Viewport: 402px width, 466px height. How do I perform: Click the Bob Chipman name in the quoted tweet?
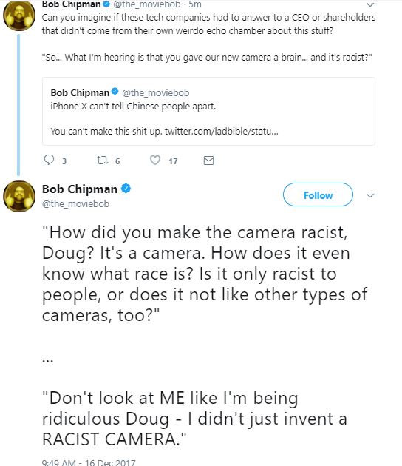tap(80, 92)
